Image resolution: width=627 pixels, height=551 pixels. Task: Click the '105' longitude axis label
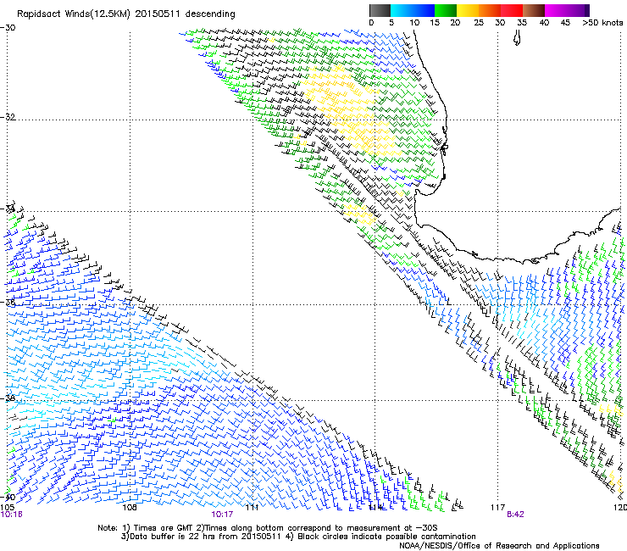pyautogui.click(x=7, y=508)
